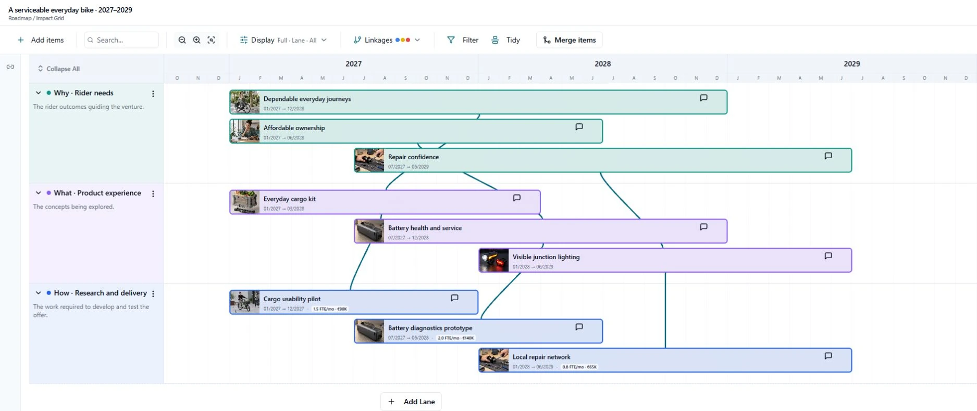Image resolution: width=977 pixels, height=411 pixels.
Task: Click the Add Lane button
Action: (411, 402)
